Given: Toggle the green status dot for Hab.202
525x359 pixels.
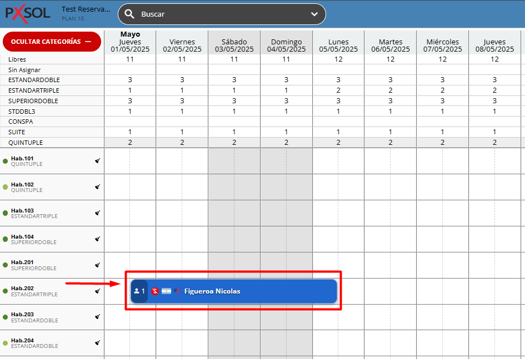Looking at the screenshot, I should pyautogui.click(x=6, y=291).
